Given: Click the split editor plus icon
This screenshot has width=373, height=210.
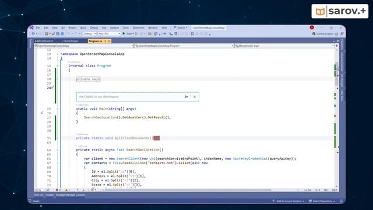Looking at the screenshot, I should pyautogui.click(x=337, y=45).
